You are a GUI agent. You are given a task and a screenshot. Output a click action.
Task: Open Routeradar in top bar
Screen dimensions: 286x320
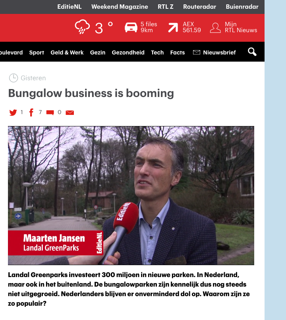tap(199, 7)
